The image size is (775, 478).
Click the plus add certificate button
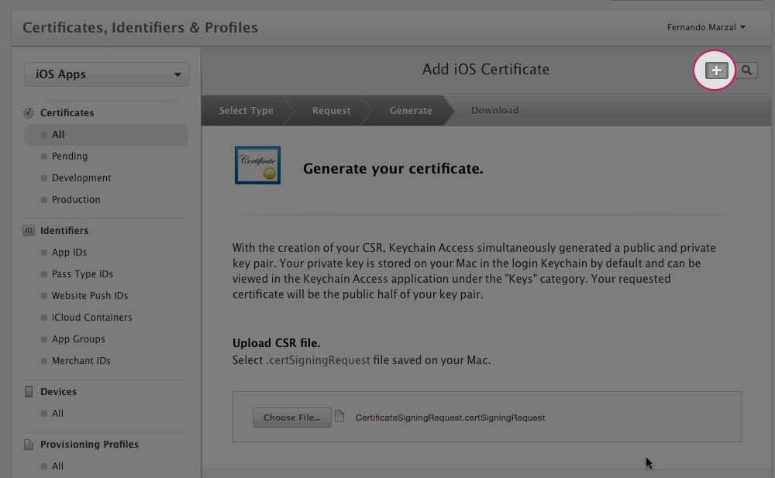(716, 70)
